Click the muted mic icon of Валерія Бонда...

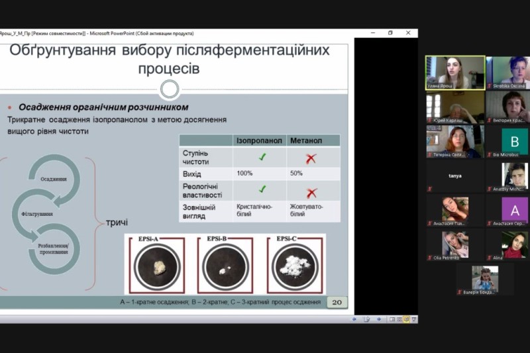click(x=459, y=292)
